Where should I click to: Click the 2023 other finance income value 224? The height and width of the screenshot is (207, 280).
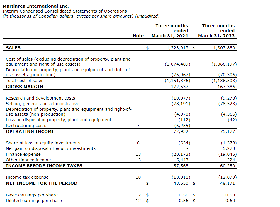231,160
